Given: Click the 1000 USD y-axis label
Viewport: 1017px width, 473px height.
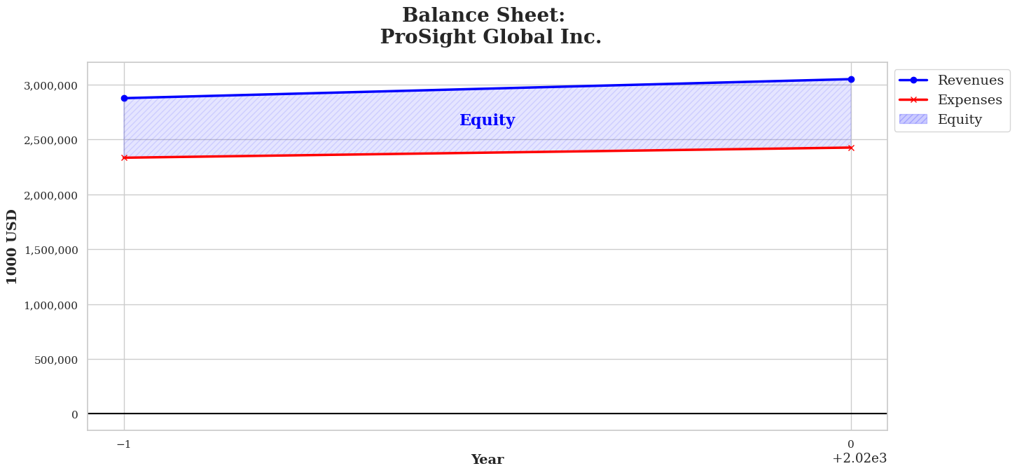Looking at the screenshot, I should click(x=13, y=246).
